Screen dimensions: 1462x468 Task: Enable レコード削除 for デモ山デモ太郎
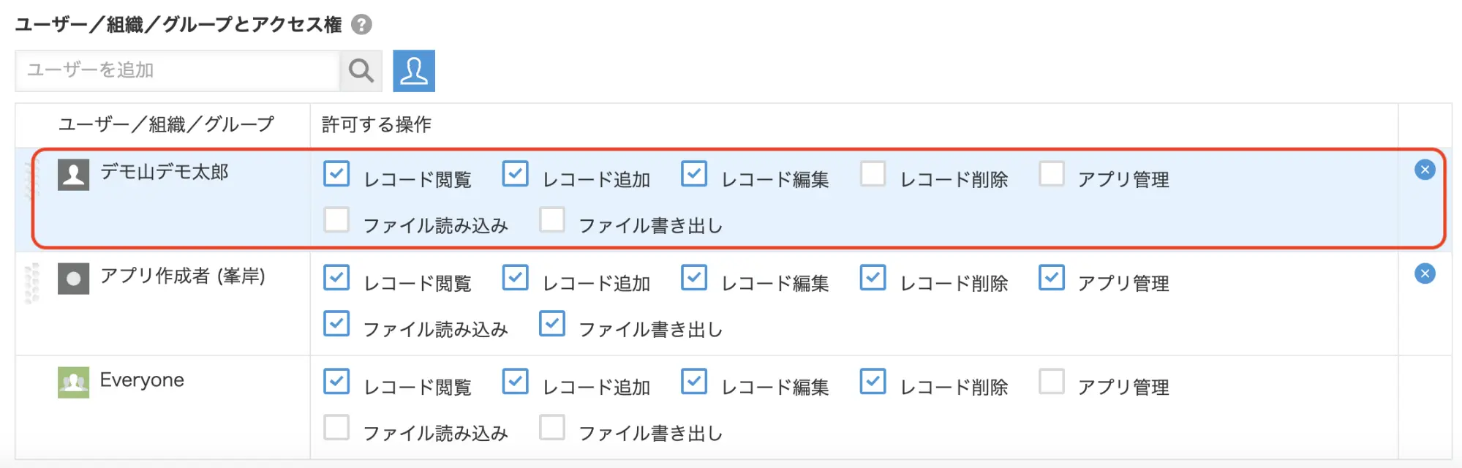(873, 174)
